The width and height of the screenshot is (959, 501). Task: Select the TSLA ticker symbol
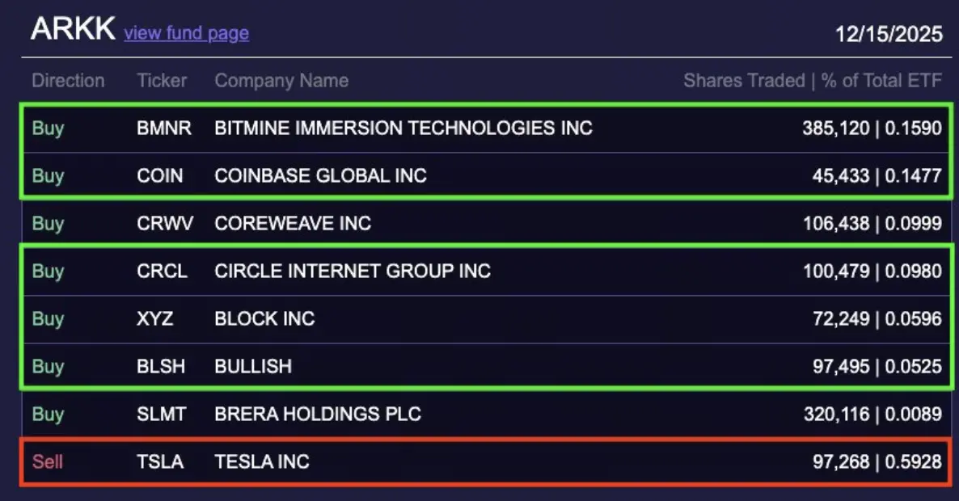pyautogui.click(x=159, y=461)
